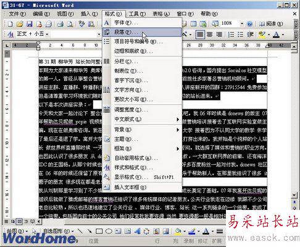The height and width of the screenshot is (247, 300).
Task: Click the New blank document icon
Action: pyautogui.click(x=10, y=24)
